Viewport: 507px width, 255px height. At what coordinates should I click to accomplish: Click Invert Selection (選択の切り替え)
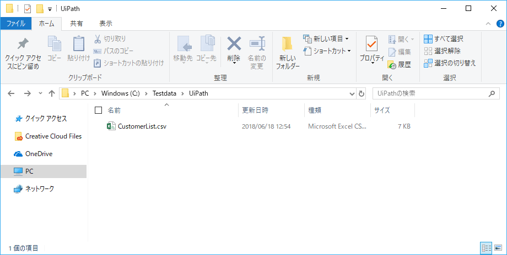point(450,63)
